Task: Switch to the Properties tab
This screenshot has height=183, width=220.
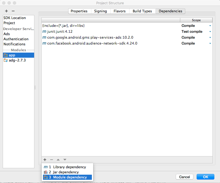Action: click(x=79, y=11)
